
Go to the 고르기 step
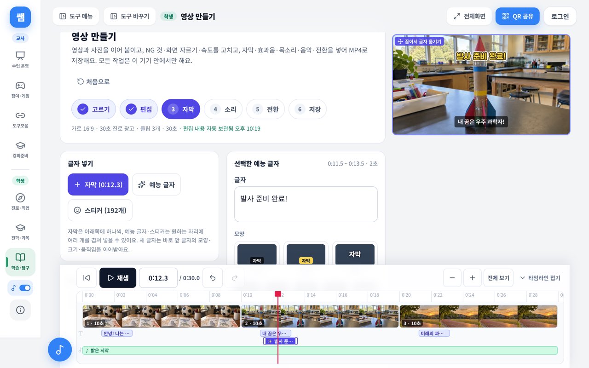pos(94,109)
